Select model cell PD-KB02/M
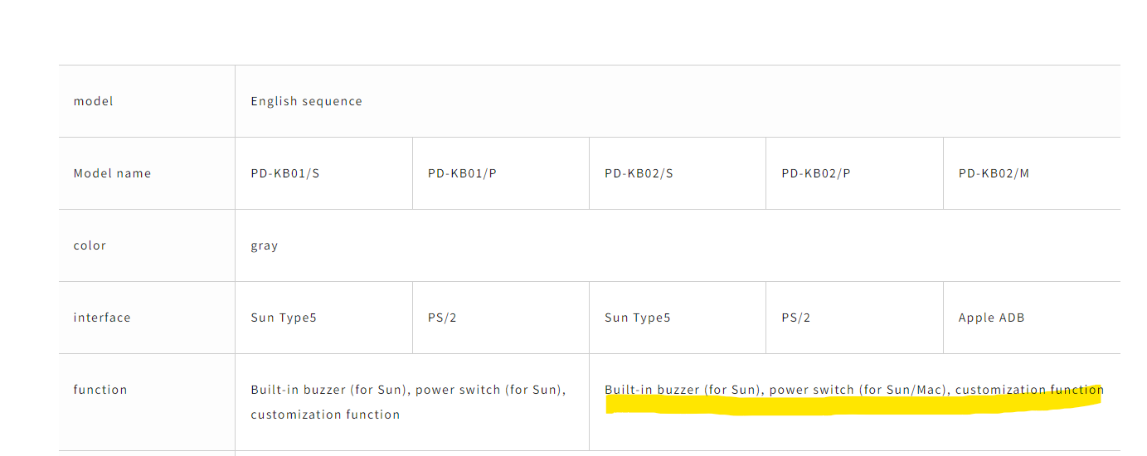 [1032, 173]
